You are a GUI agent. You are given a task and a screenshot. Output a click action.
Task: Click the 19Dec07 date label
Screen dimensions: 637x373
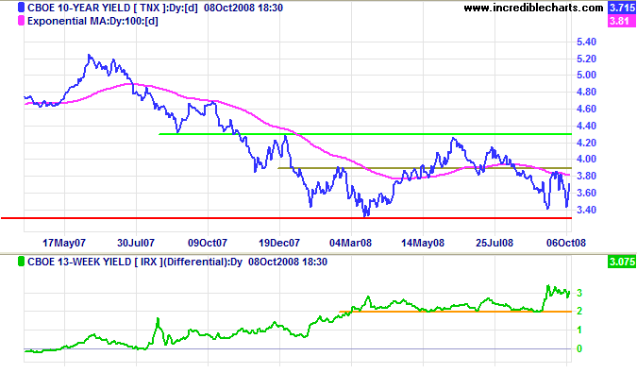pos(279,243)
